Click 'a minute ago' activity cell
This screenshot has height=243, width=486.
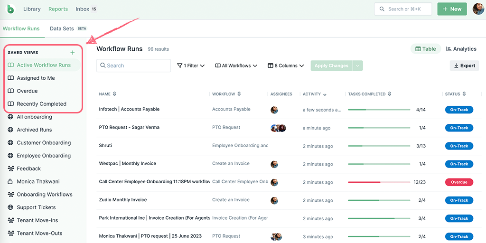pos(317,128)
